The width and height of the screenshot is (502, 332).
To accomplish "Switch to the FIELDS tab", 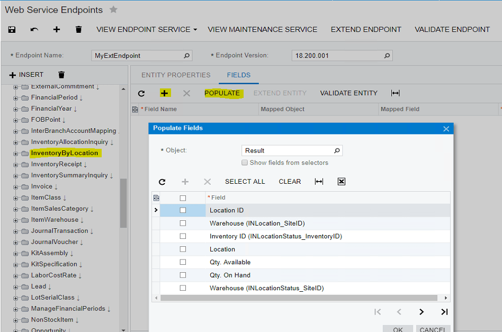I will (x=239, y=75).
